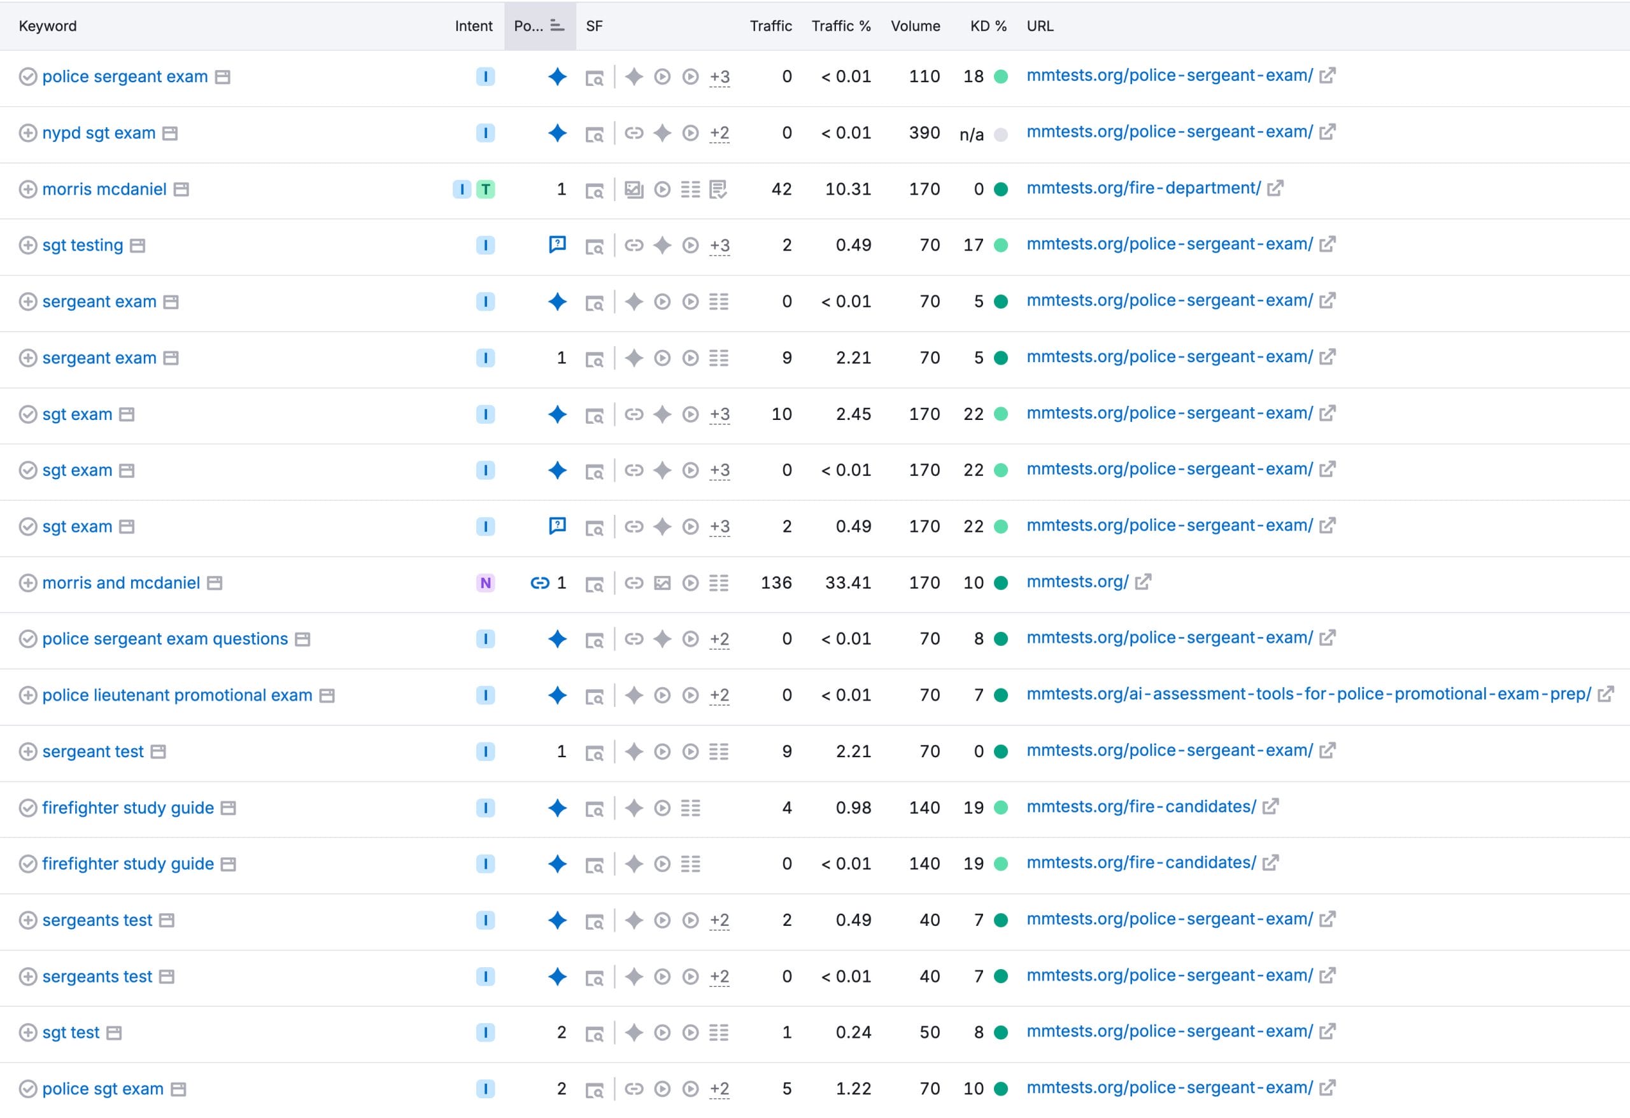Click traffic value 136 for morris and mcdaniel

click(776, 583)
